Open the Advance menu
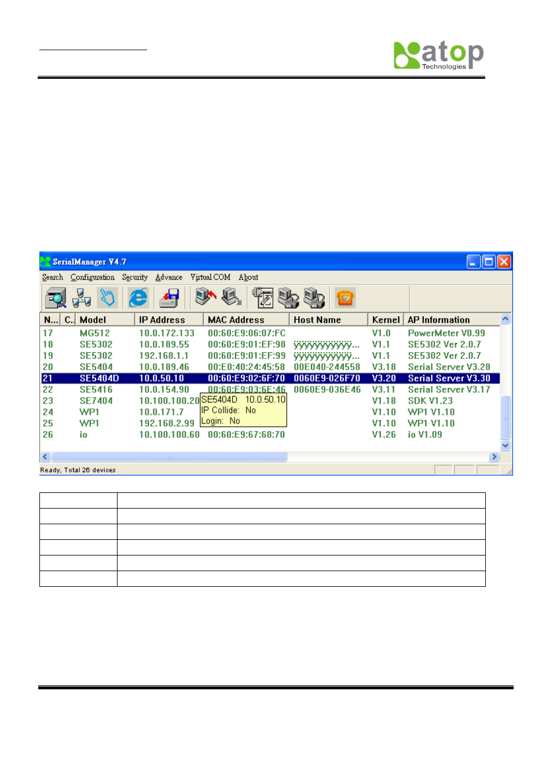Viewport: 553px width, 782px height. 169,277
